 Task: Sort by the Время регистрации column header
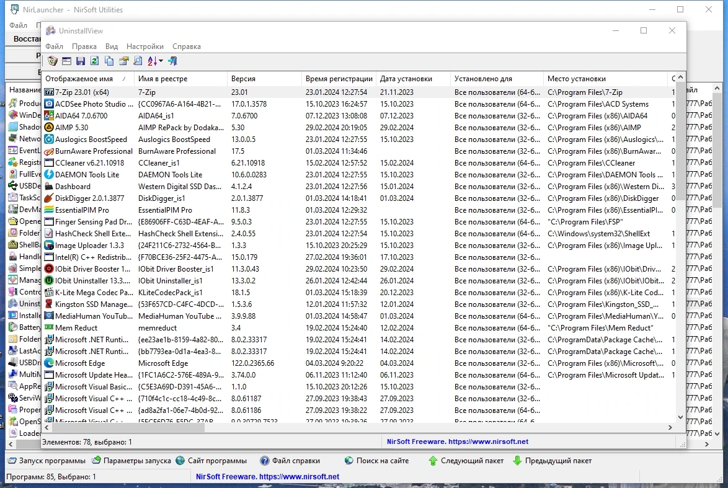click(339, 79)
